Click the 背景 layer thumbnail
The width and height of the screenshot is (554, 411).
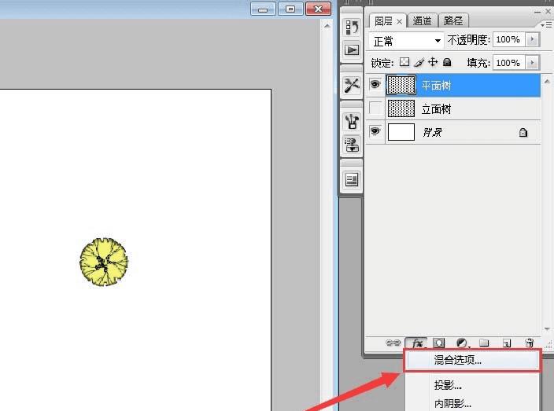(401, 132)
